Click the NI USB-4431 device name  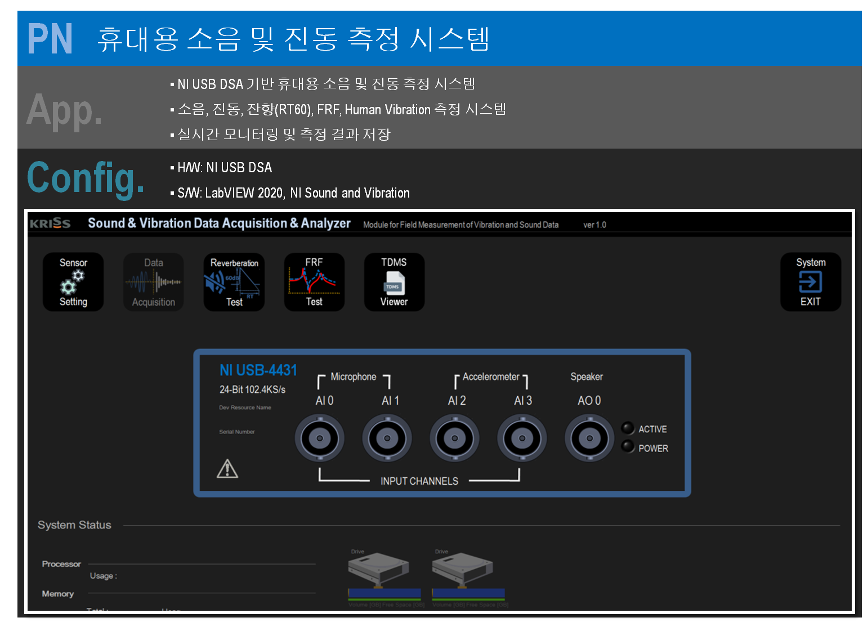click(258, 370)
